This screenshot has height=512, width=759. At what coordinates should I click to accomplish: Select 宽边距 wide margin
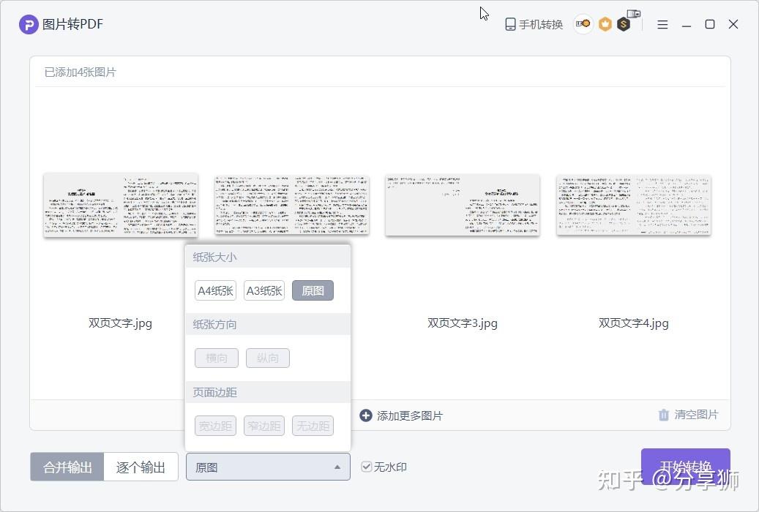coord(215,426)
